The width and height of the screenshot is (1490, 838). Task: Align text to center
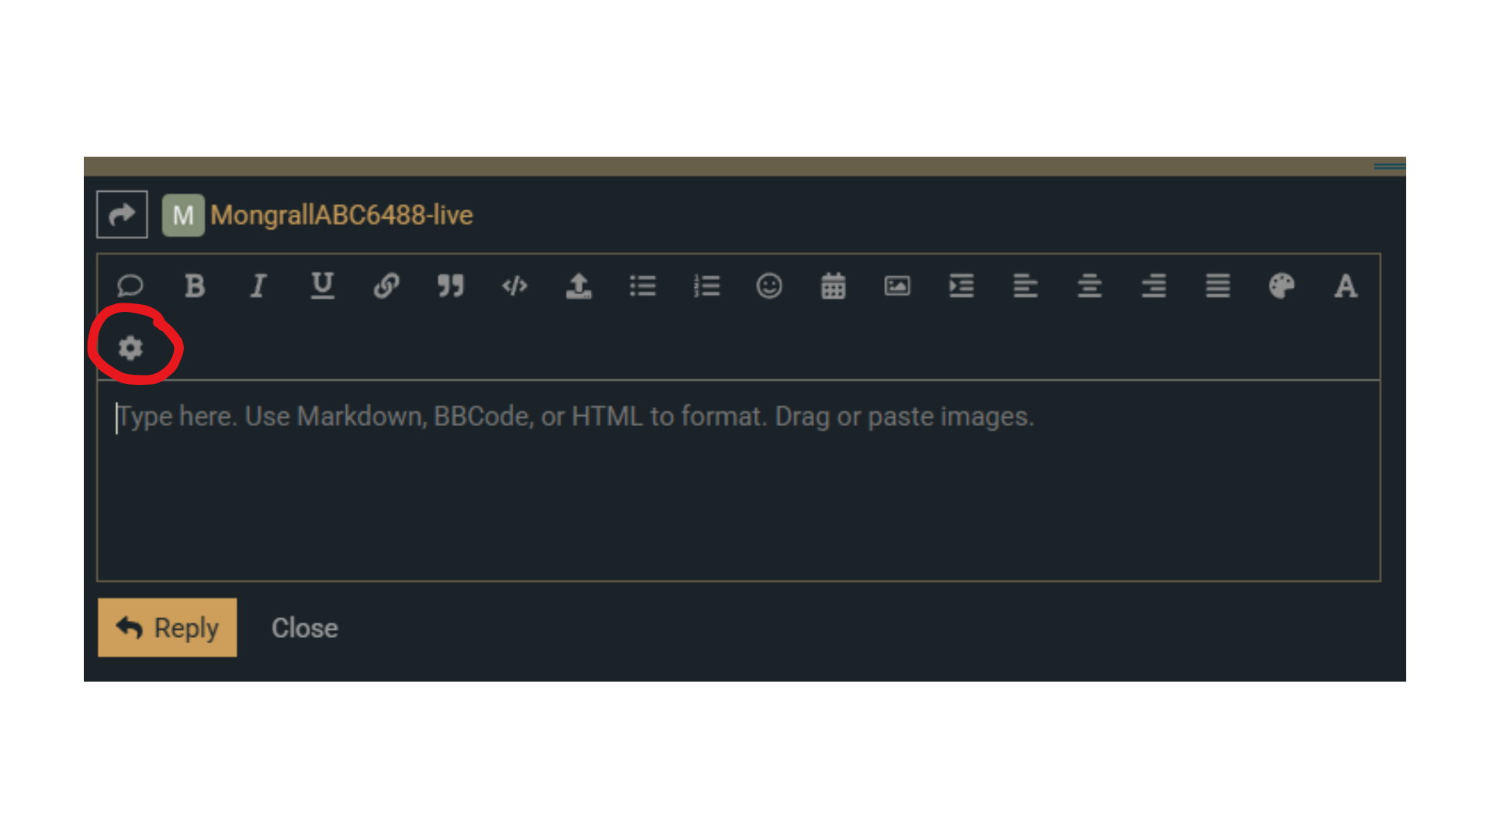1090,286
